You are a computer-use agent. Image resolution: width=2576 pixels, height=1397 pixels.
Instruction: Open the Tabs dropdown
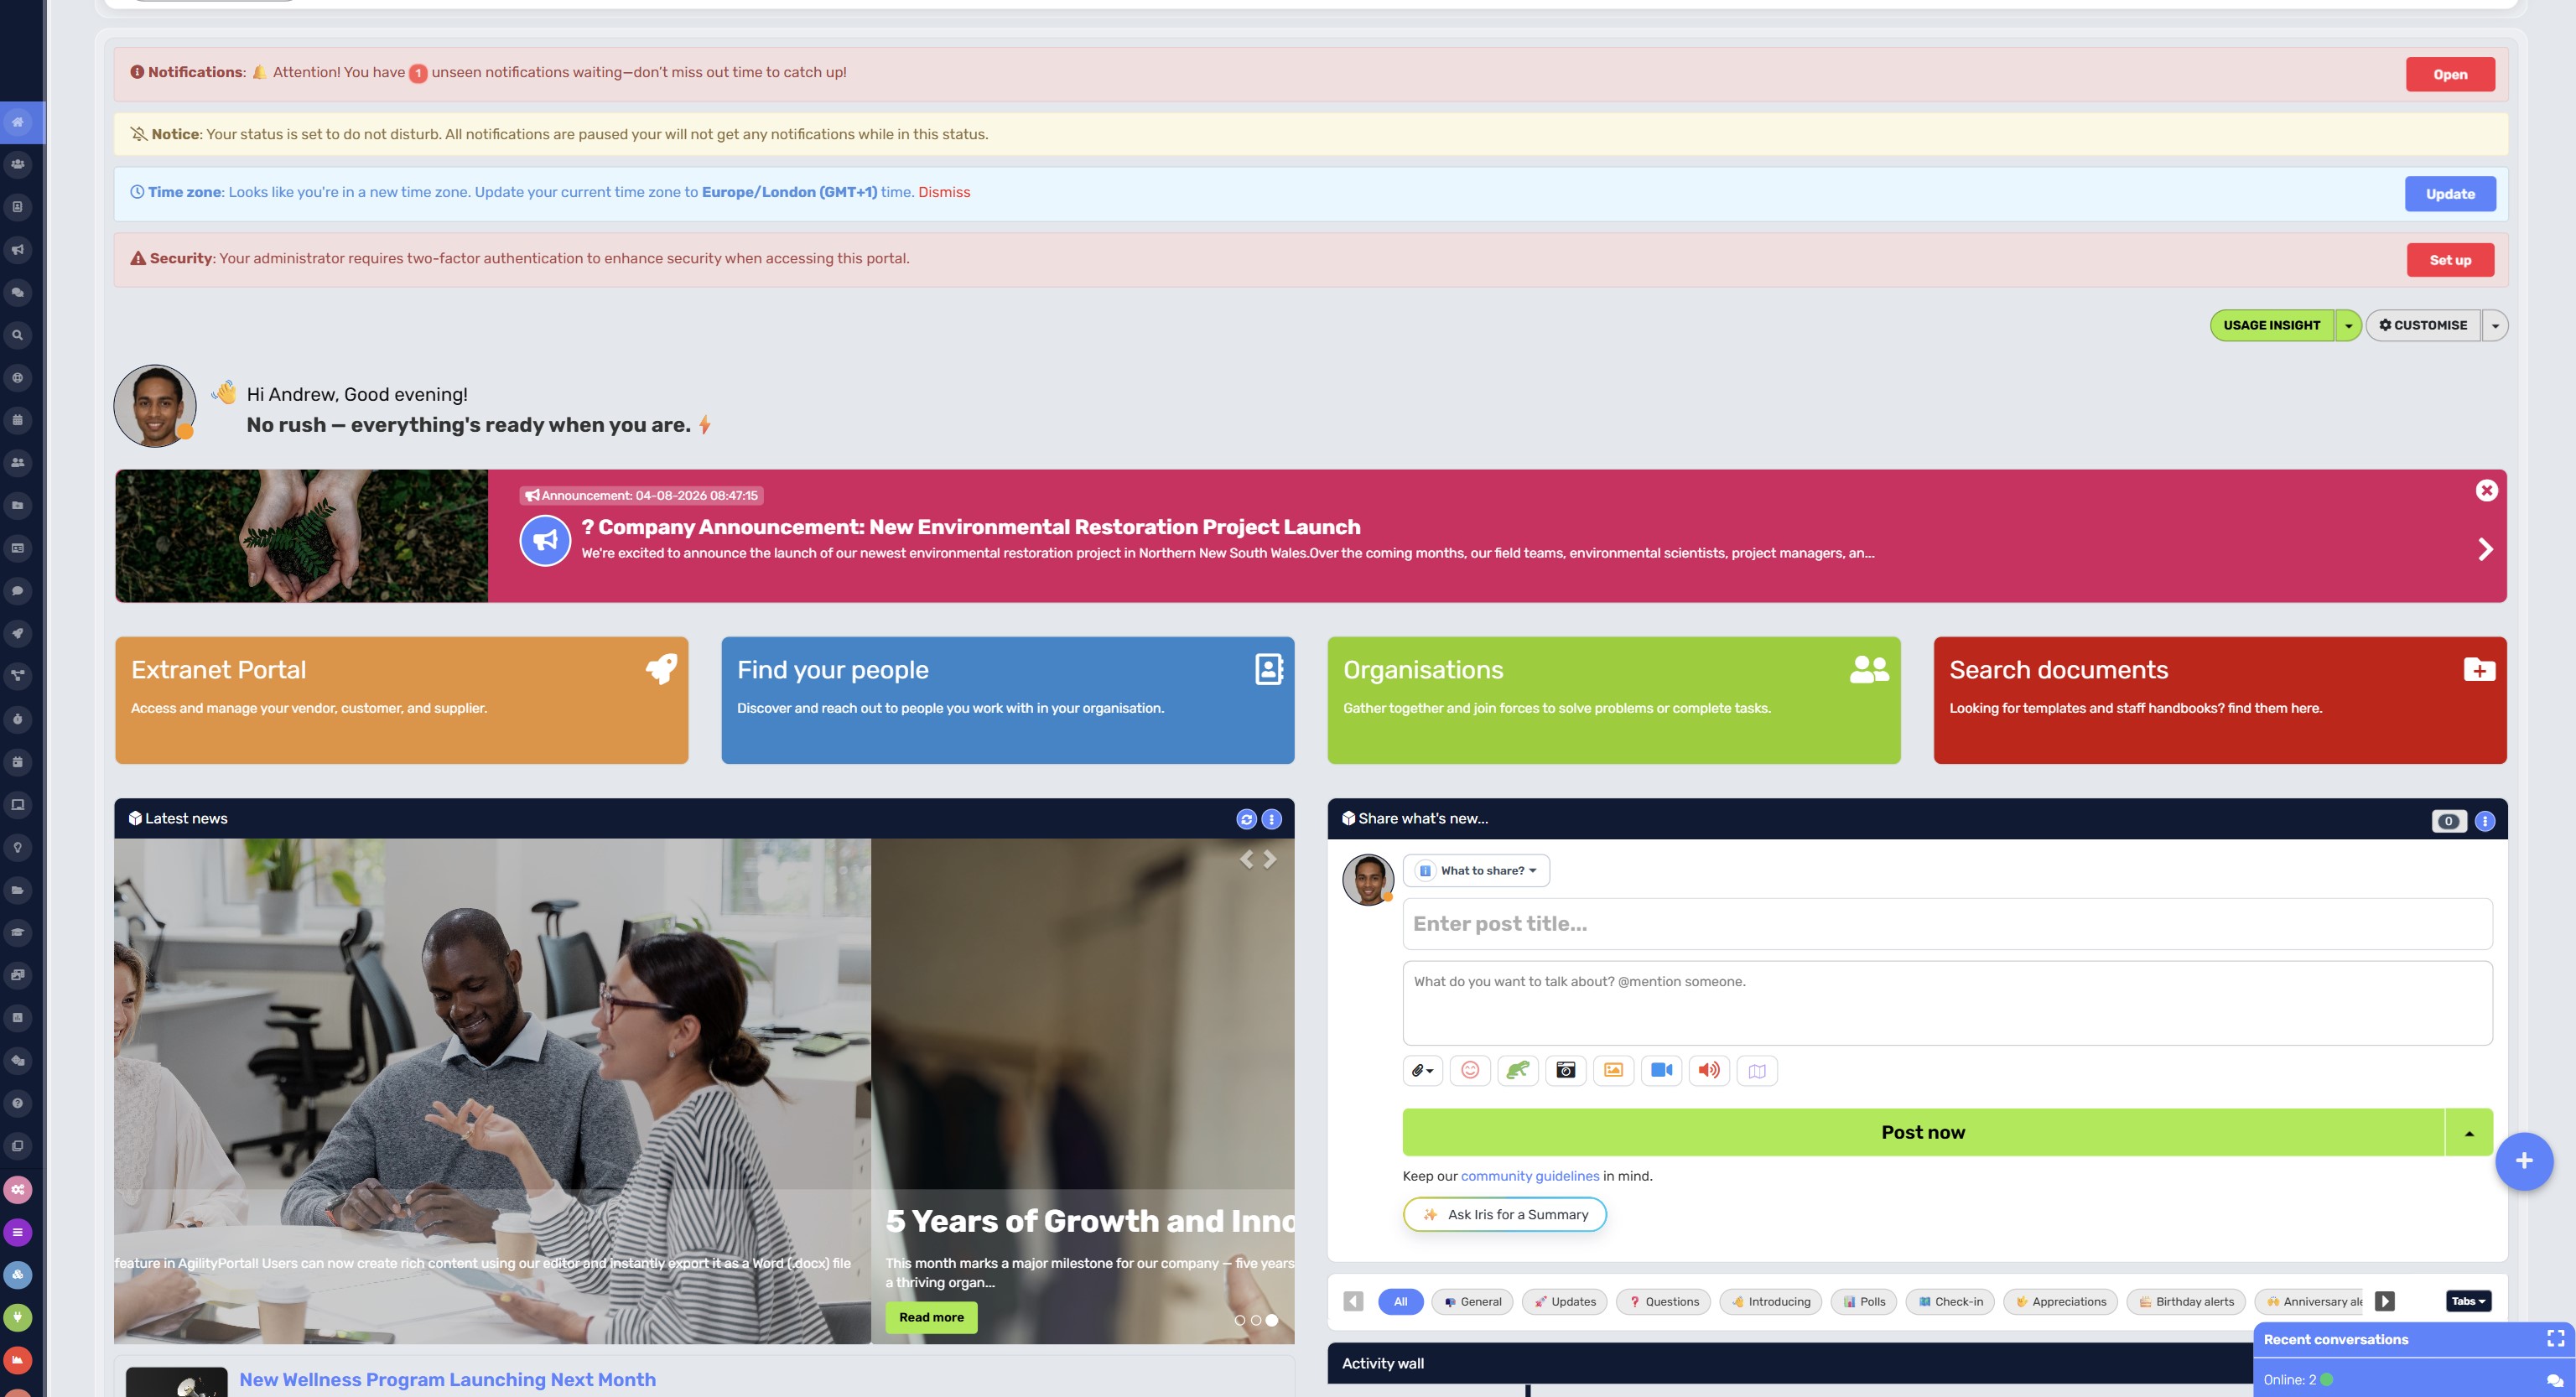(x=2468, y=1301)
